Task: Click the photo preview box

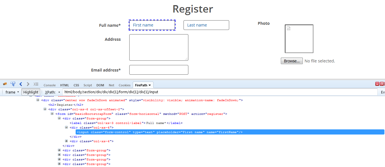Action: coord(299,39)
